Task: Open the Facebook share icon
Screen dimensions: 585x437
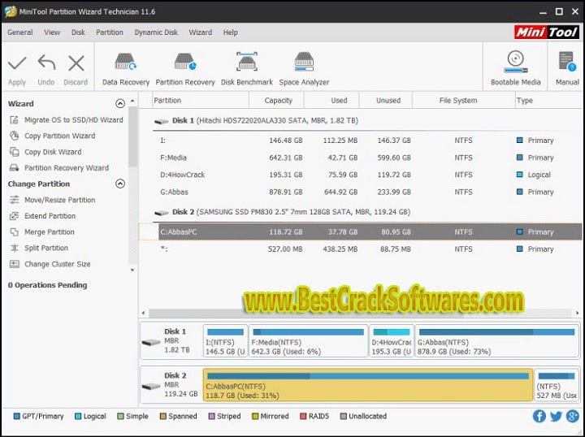Action: [539, 416]
